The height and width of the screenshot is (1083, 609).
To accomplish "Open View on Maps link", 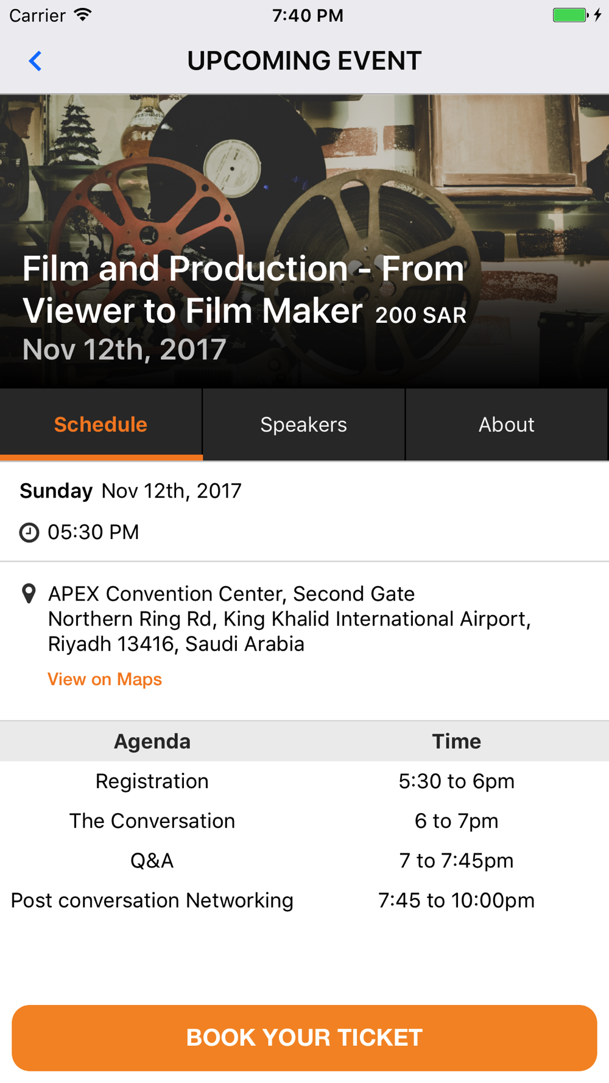I will pos(105,679).
